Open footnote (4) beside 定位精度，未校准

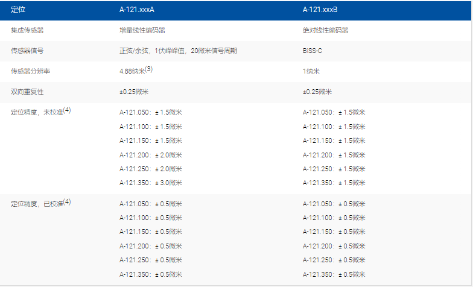[x=68, y=110]
